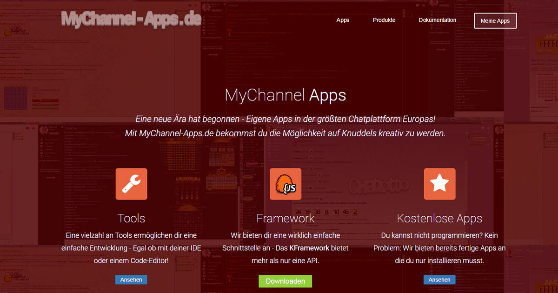Click the orange wrench Tools icon

[x=132, y=184]
